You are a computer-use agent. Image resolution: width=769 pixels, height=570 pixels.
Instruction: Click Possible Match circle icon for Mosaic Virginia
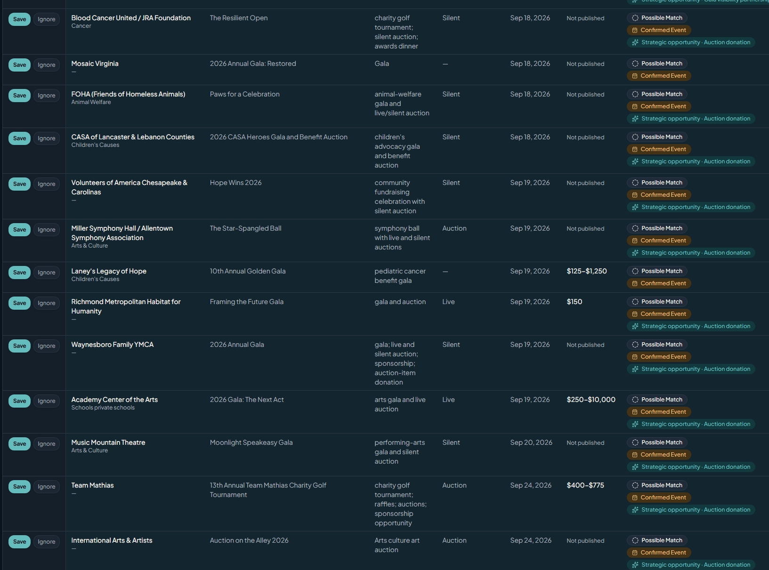pos(635,64)
